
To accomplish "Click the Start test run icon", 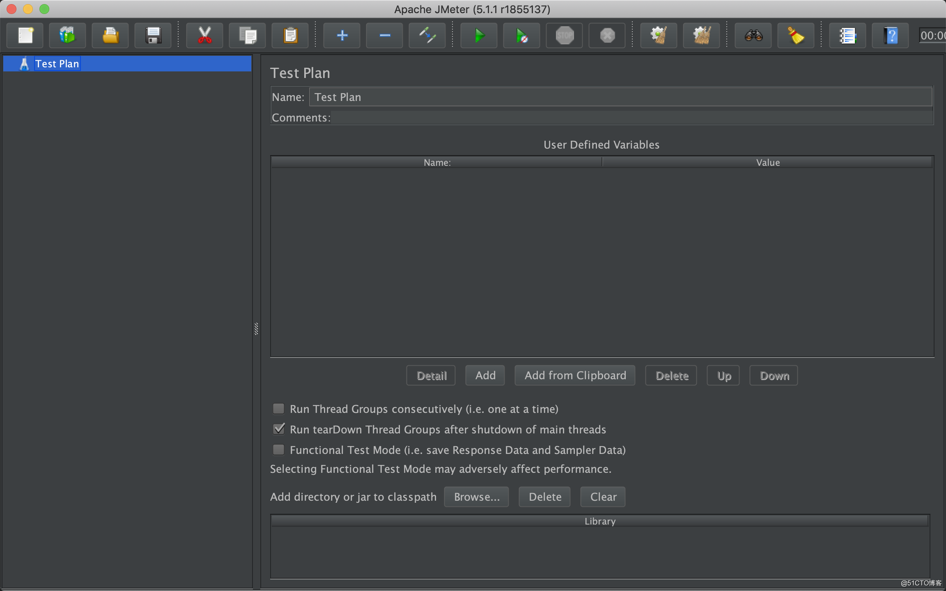I will tap(478, 35).
